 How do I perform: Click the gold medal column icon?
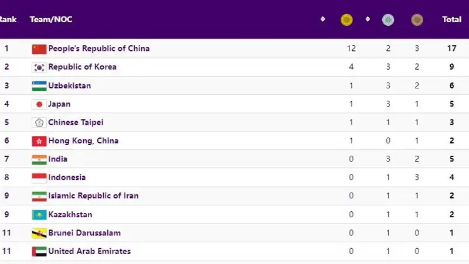tap(346, 20)
